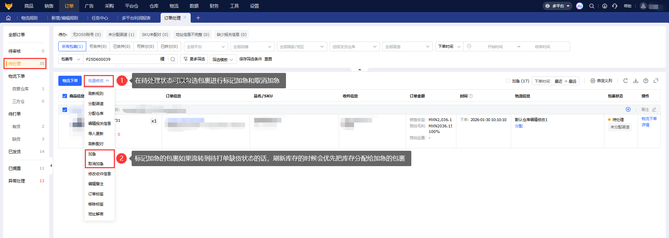
Task: Switch to 多平台利润报表 tab
Action: click(x=136, y=18)
